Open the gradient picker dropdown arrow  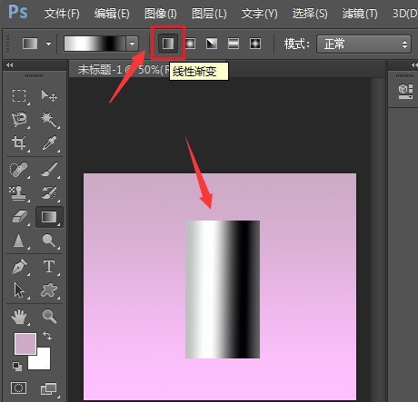(x=132, y=44)
